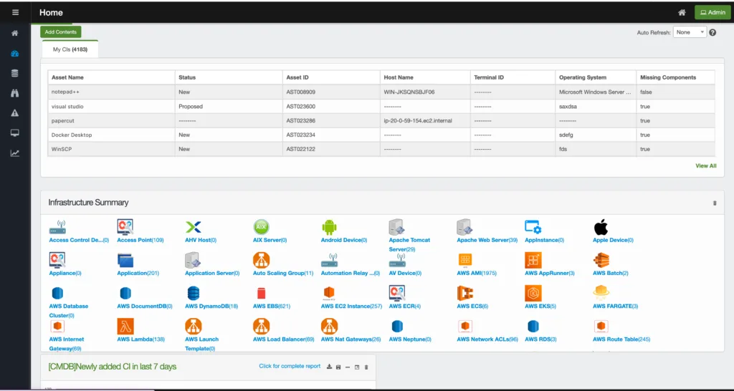Click the Auto Refresh help question icon
Viewport: 734px width, 391px height.
pyautogui.click(x=712, y=32)
